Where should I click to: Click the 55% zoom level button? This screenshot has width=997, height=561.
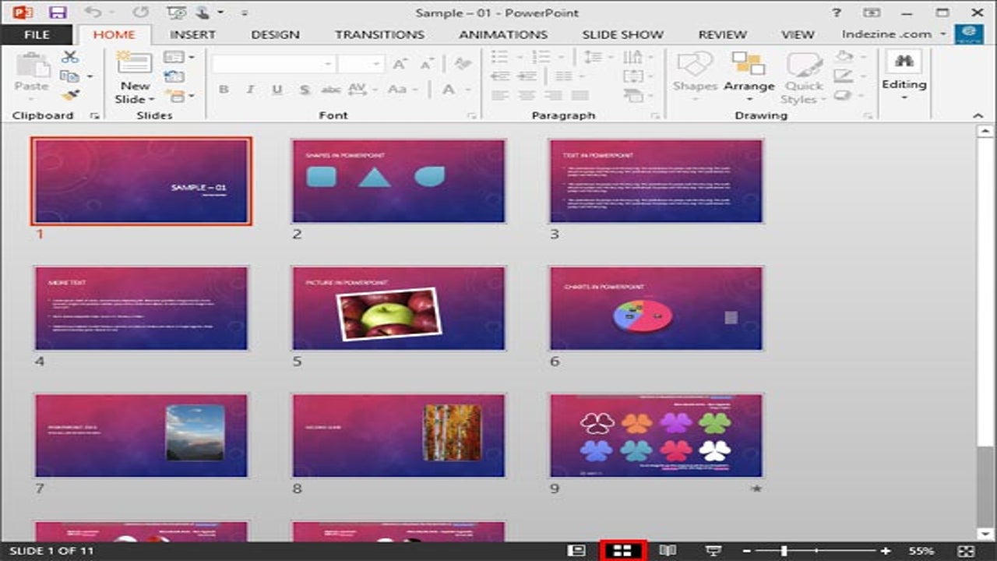point(920,551)
